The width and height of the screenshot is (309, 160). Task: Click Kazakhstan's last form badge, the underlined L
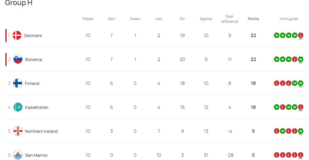tap(301, 107)
